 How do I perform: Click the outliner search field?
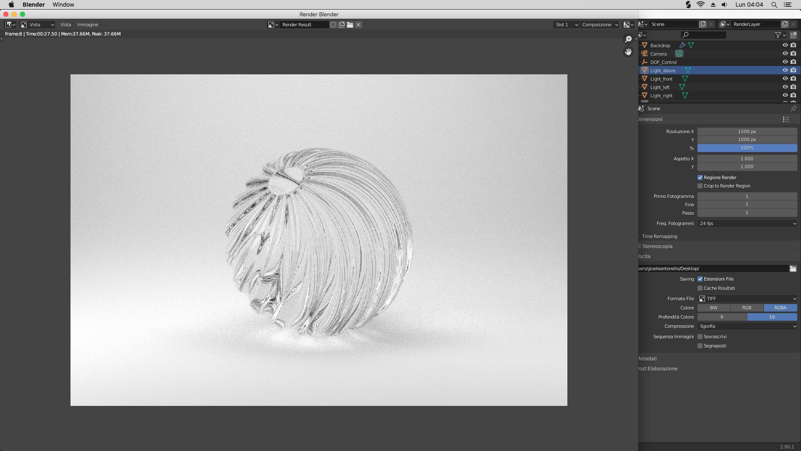click(x=704, y=35)
